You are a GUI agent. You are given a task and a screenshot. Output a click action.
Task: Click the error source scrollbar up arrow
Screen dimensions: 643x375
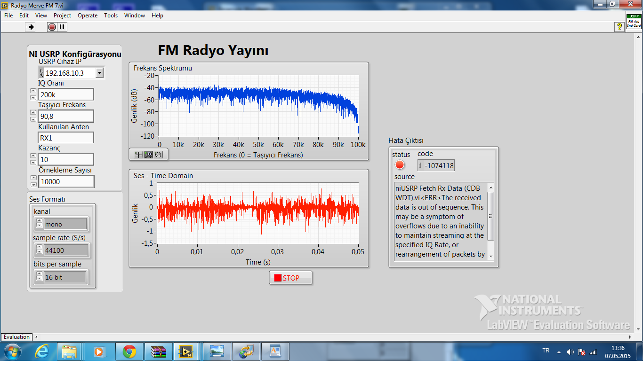tap(490, 187)
